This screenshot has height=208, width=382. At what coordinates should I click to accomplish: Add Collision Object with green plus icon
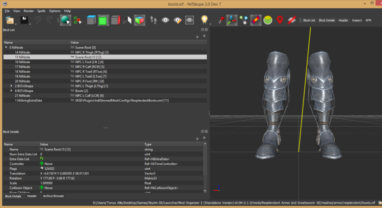[x=42, y=188]
